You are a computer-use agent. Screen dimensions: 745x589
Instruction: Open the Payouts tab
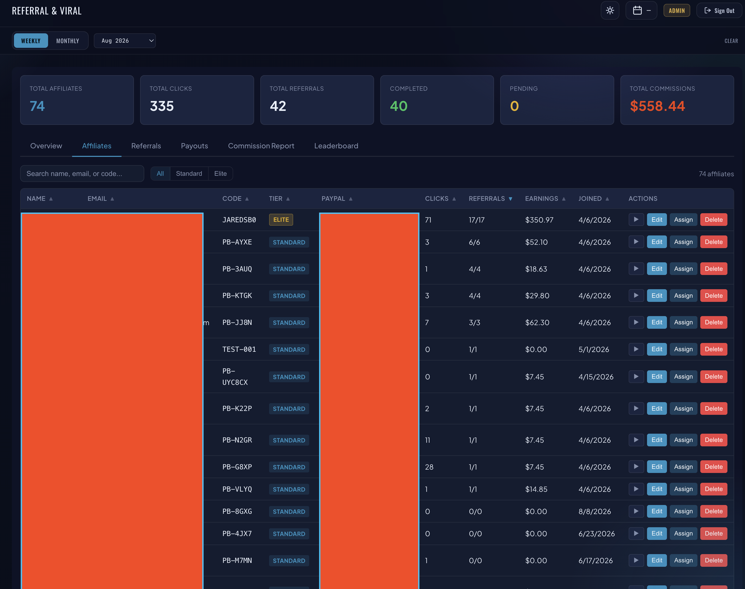tap(194, 146)
